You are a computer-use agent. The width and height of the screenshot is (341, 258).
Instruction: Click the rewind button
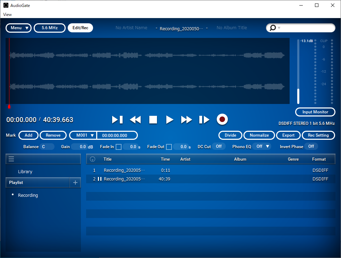pyautogui.click(x=135, y=120)
